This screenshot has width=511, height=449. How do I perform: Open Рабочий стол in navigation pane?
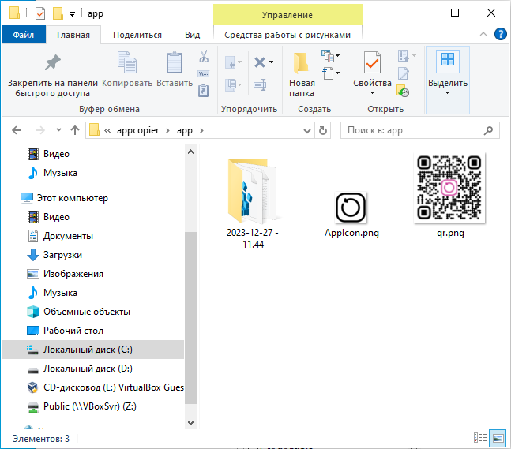pos(65,331)
